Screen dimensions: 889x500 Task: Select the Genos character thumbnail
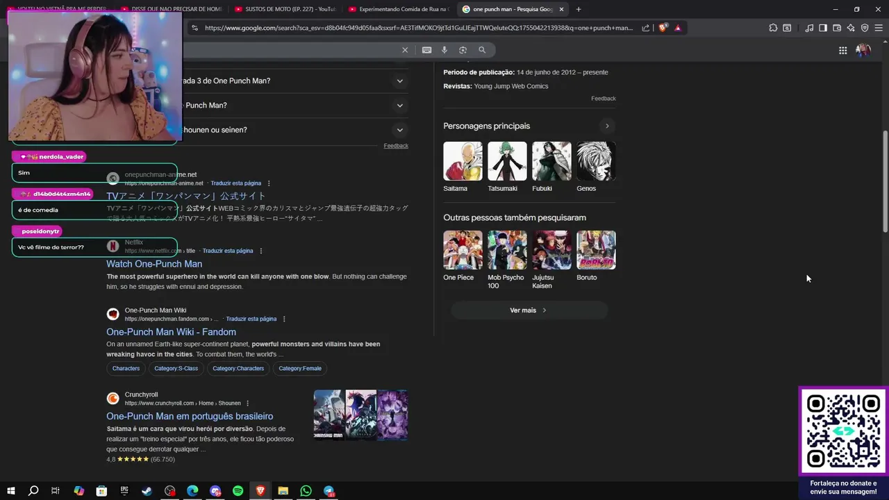point(596,161)
